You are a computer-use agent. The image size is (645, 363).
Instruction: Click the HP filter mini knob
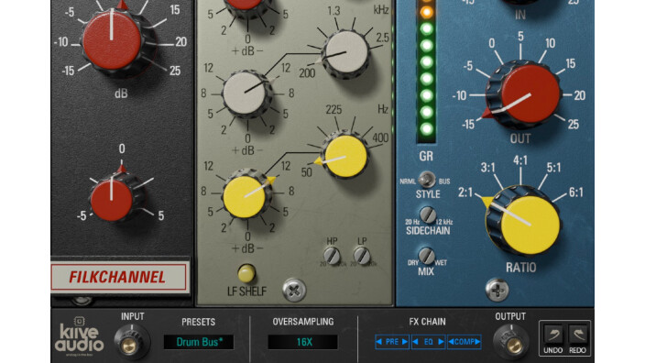332,256
